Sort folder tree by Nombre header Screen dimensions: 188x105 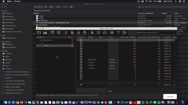(52, 37)
